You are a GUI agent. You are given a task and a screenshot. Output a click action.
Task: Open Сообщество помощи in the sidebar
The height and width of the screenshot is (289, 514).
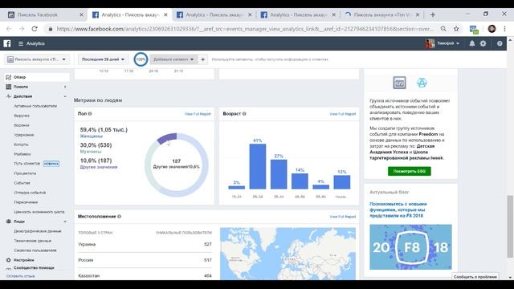[x=34, y=267]
